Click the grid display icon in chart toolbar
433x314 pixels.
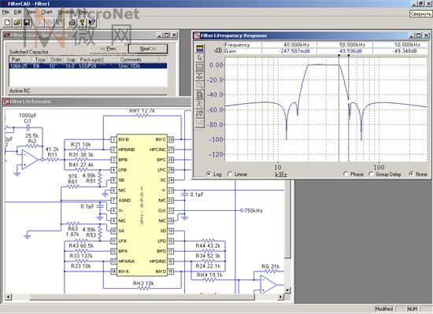click(200, 68)
